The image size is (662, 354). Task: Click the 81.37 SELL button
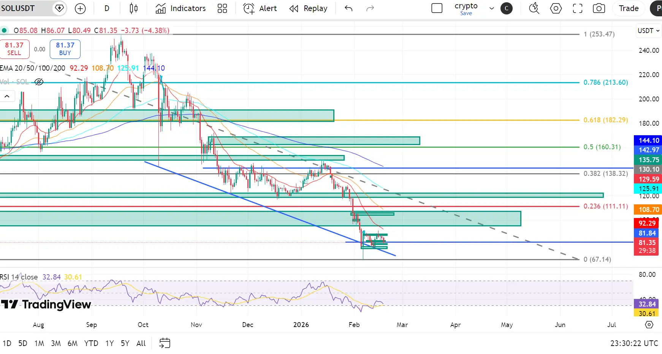point(14,49)
